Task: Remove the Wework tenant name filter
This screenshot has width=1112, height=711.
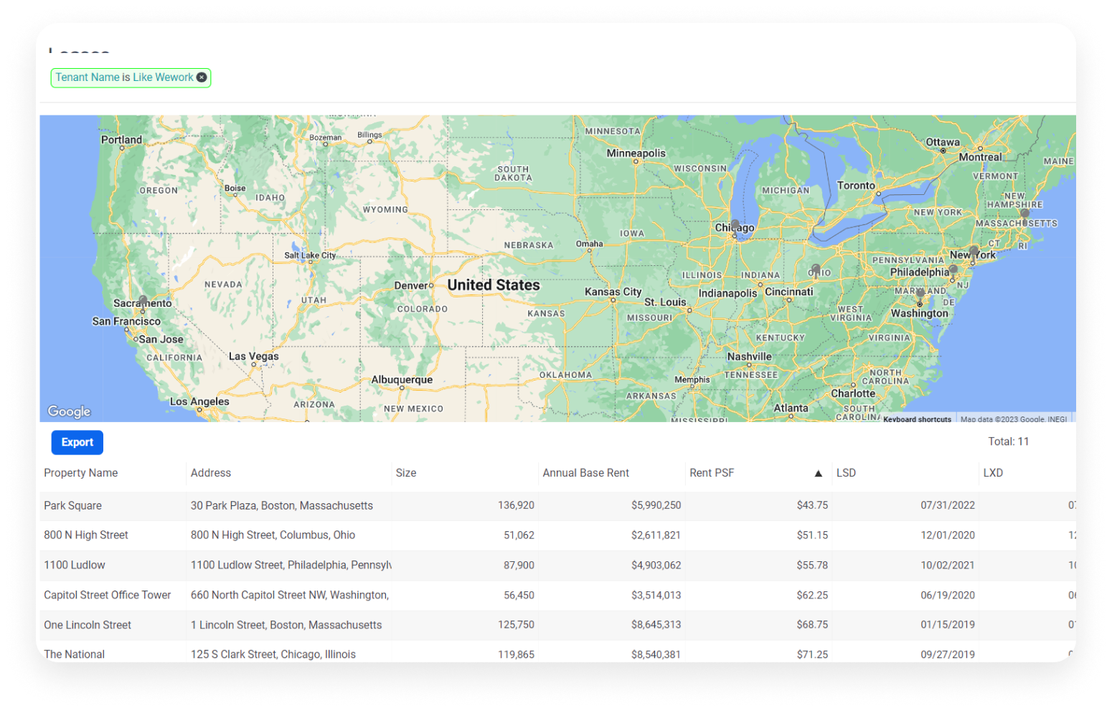Action: (x=202, y=77)
